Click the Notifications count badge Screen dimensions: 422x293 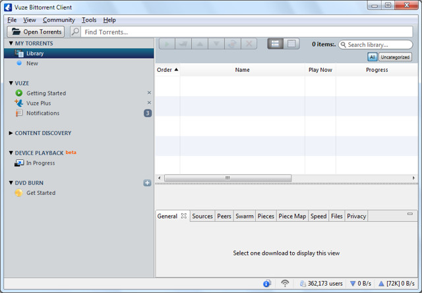pos(148,113)
